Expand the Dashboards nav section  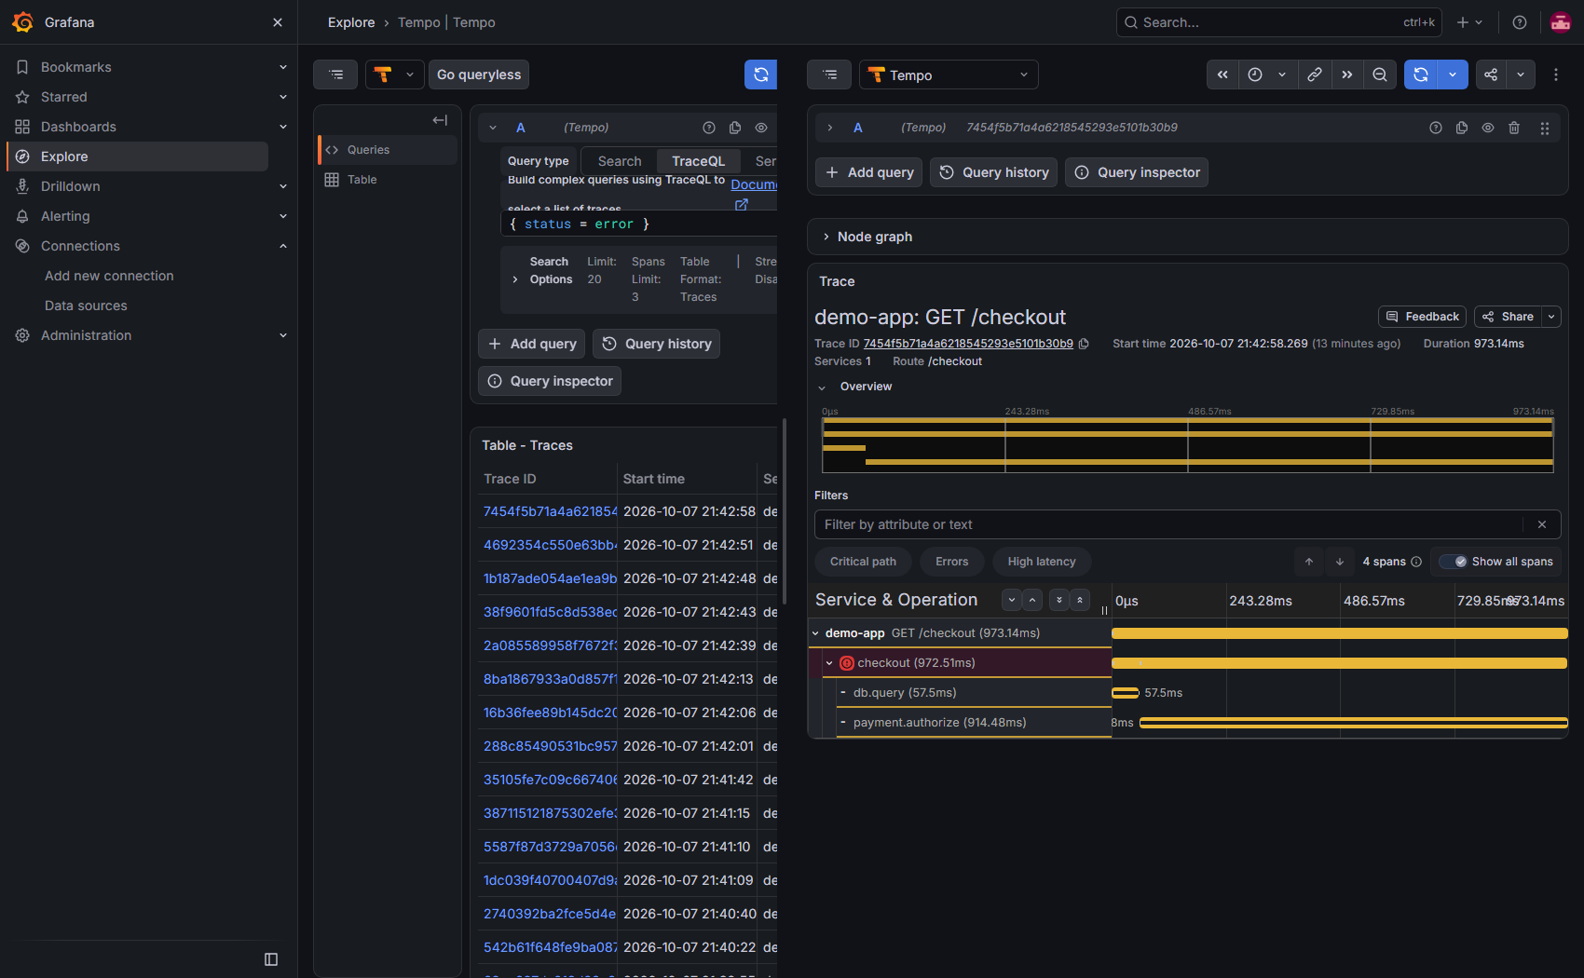point(282,127)
